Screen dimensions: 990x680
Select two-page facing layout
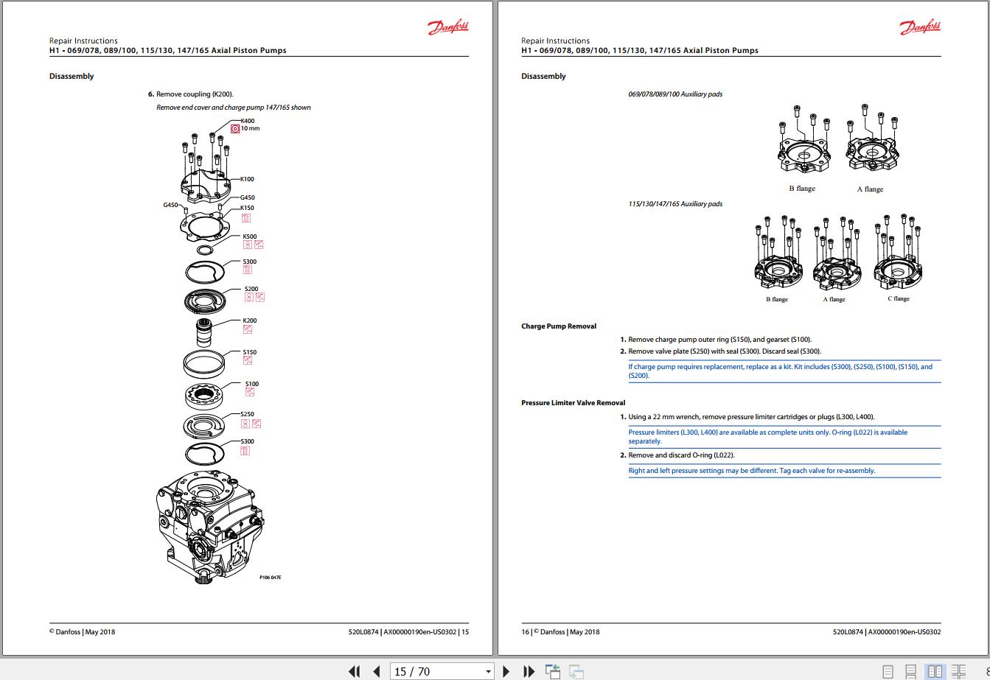tap(935, 672)
